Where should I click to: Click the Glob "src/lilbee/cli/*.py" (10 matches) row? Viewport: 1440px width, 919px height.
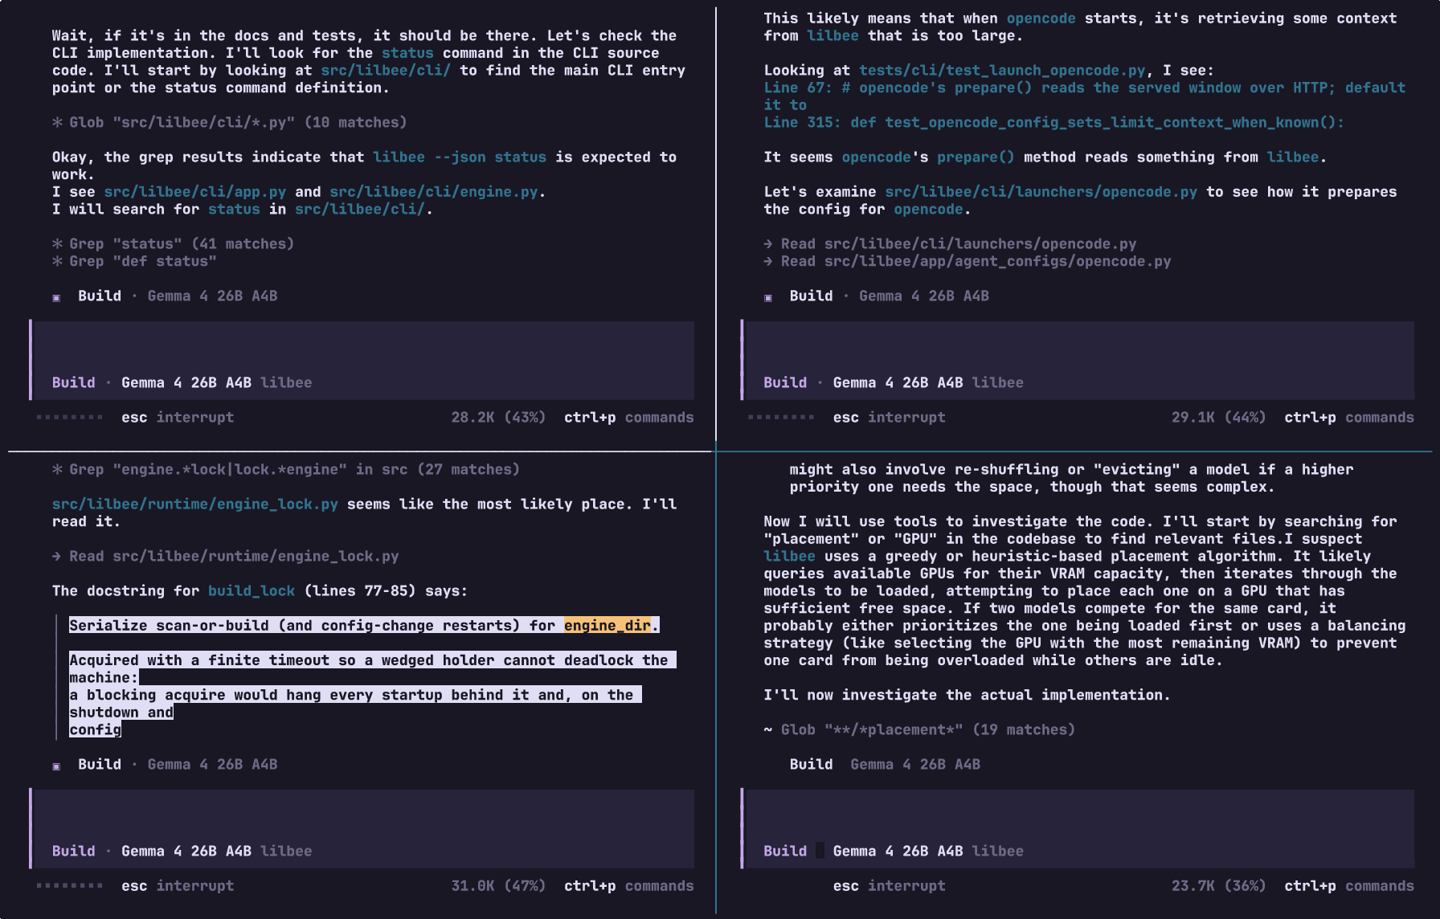coord(230,122)
